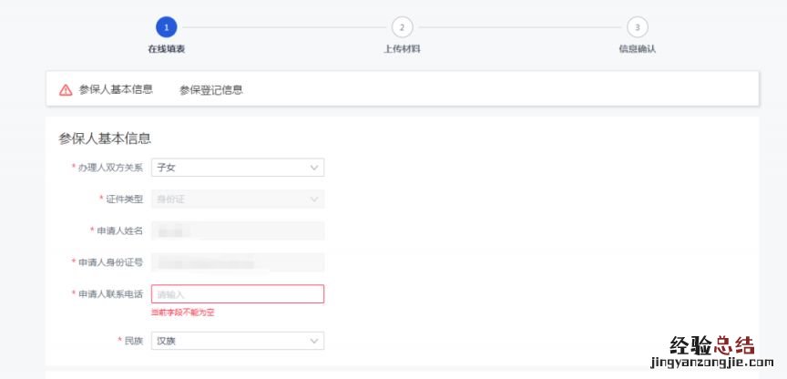Click the step 2 circle for 上传材料

click(x=402, y=27)
